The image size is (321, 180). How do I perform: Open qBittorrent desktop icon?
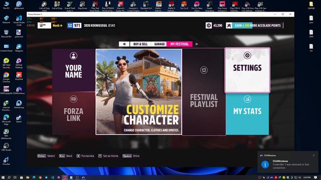19,5
